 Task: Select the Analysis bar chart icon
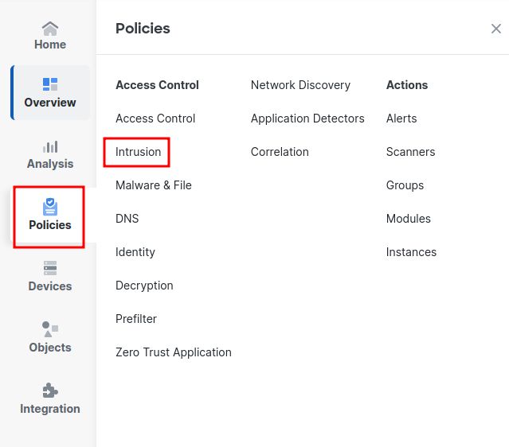[x=50, y=147]
